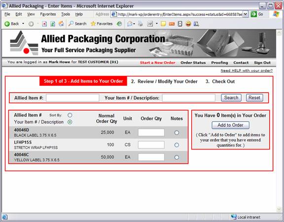Viewport: 284px width, 222px height.
Task: Select sort by Allied Item # radio
Action: coord(70,115)
